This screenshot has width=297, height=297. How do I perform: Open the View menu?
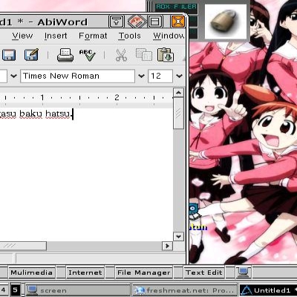[x=22, y=36]
